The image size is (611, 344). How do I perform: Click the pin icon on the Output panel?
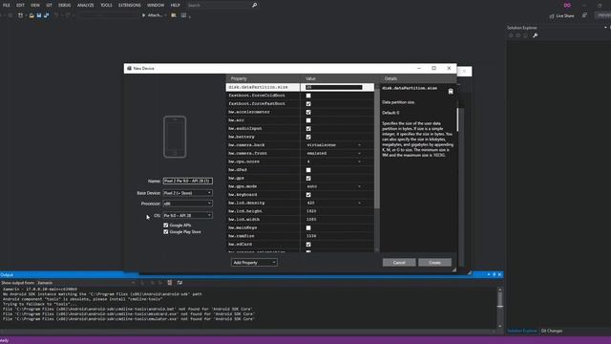[495, 275]
